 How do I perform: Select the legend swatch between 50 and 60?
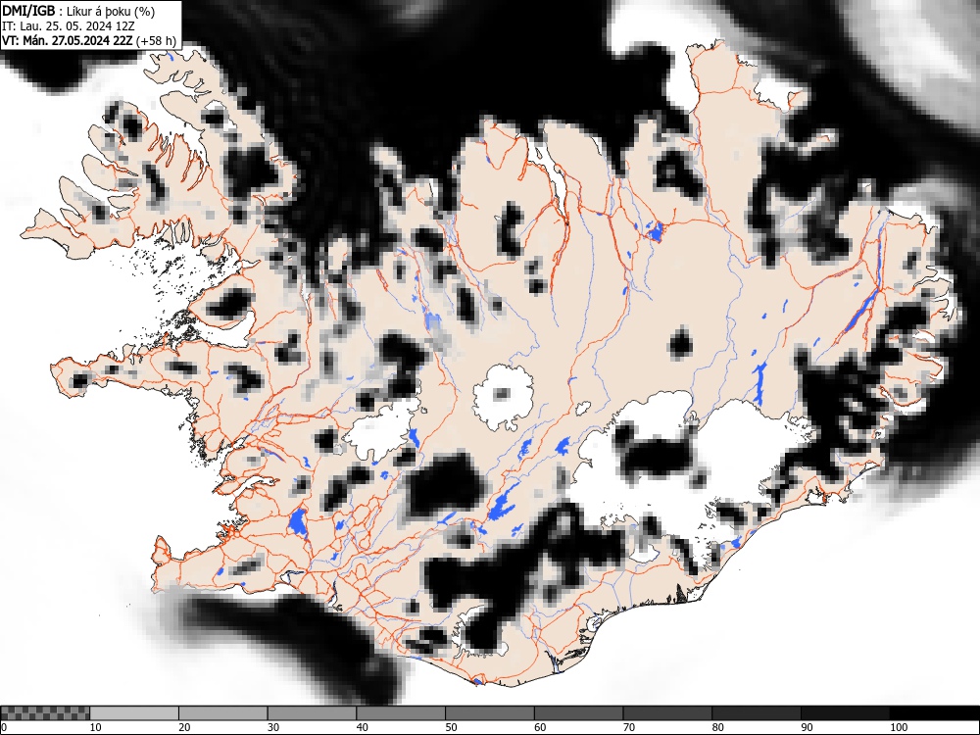point(489,713)
